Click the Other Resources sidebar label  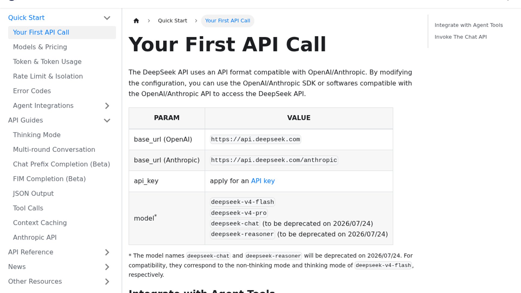pos(35,281)
